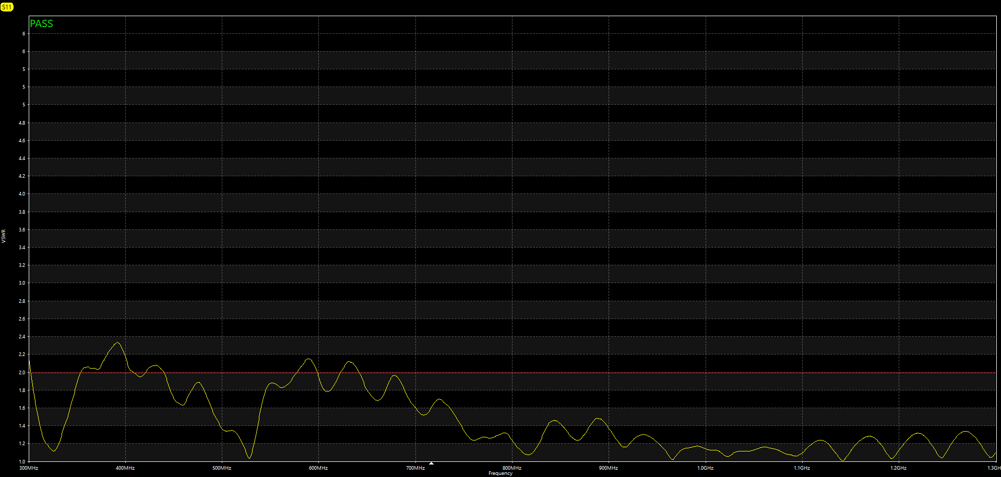Viewport: 1001px width, 477px height.
Task: Click the 800MHz frequency axis label
Action: coord(512,468)
